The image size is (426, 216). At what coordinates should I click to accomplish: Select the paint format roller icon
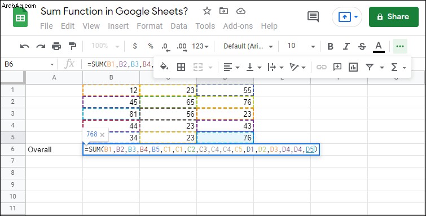[72, 46]
